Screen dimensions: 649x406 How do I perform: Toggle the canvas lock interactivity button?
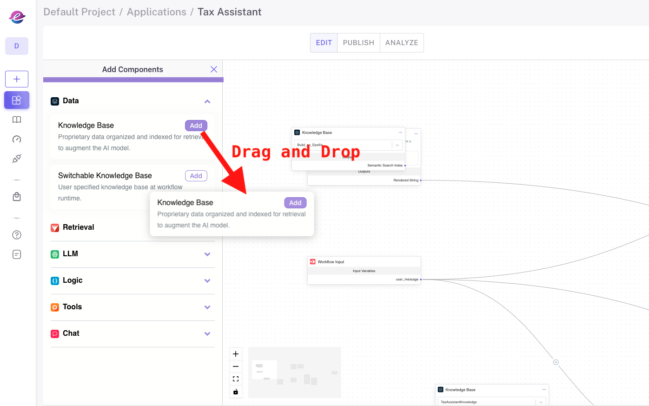coord(236,392)
